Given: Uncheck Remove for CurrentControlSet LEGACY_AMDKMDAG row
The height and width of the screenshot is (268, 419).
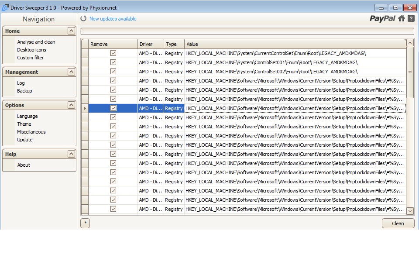Looking at the screenshot, I should pos(113,53).
